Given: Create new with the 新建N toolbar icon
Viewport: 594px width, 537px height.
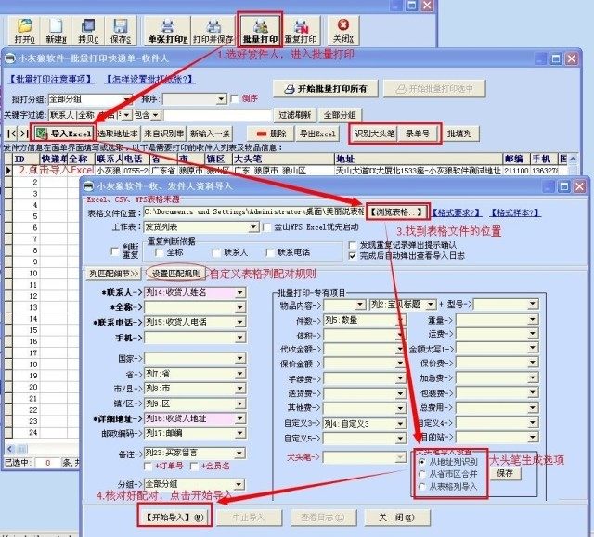Looking at the screenshot, I should [x=56, y=31].
